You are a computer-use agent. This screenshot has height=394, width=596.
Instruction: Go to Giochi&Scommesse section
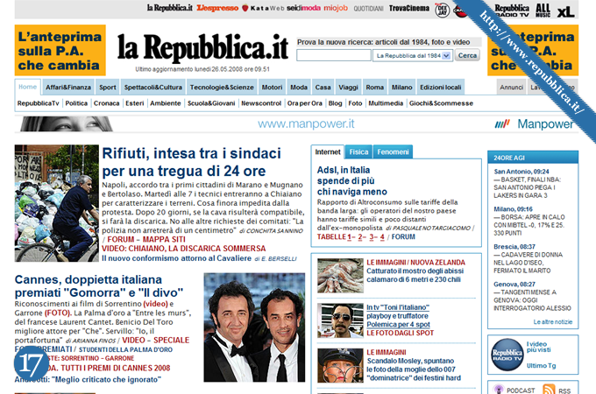click(441, 103)
